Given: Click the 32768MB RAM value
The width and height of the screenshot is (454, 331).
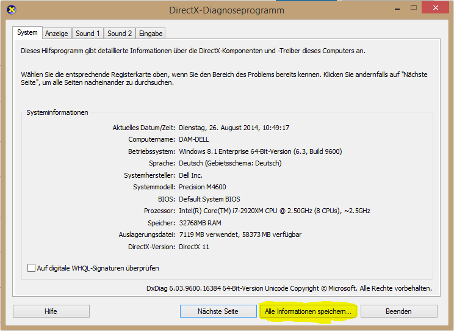Looking at the screenshot, I should (200, 223).
